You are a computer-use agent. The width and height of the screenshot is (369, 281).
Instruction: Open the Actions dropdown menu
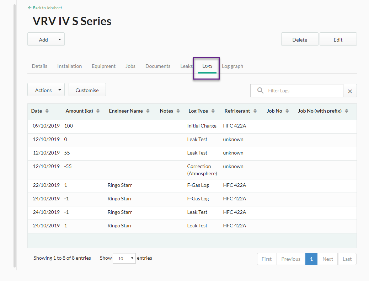(46, 90)
